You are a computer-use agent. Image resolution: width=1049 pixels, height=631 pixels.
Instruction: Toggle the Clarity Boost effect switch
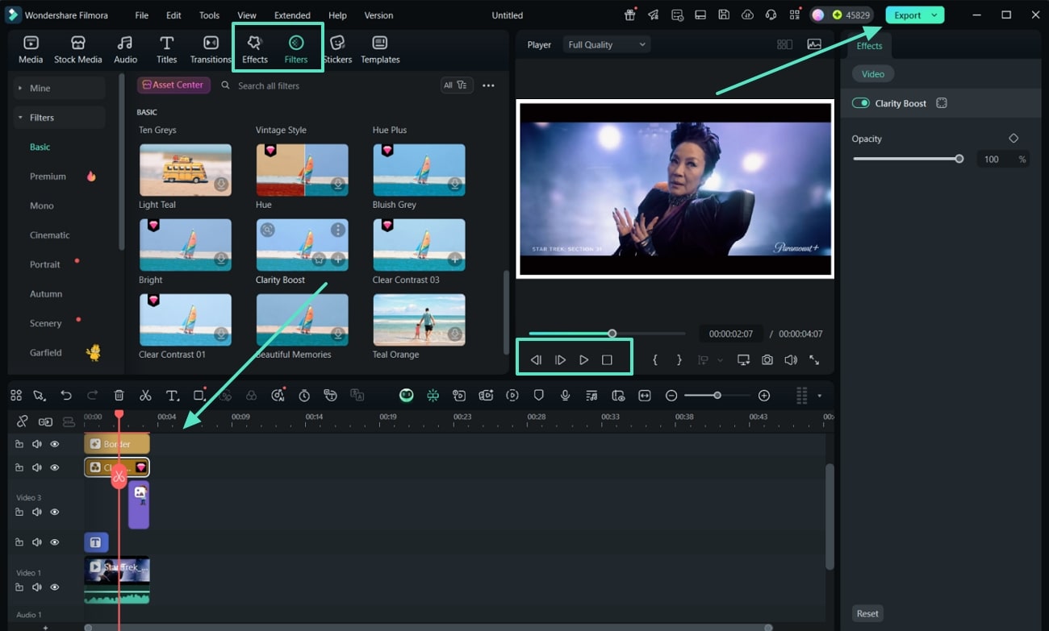(860, 103)
